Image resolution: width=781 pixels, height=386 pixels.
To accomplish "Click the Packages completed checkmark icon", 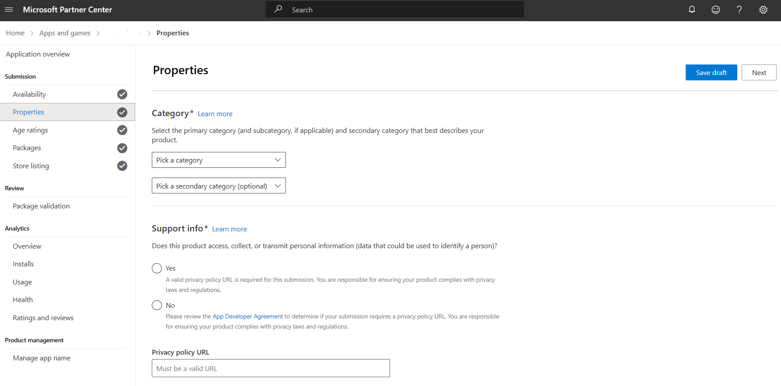I will [122, 148].
